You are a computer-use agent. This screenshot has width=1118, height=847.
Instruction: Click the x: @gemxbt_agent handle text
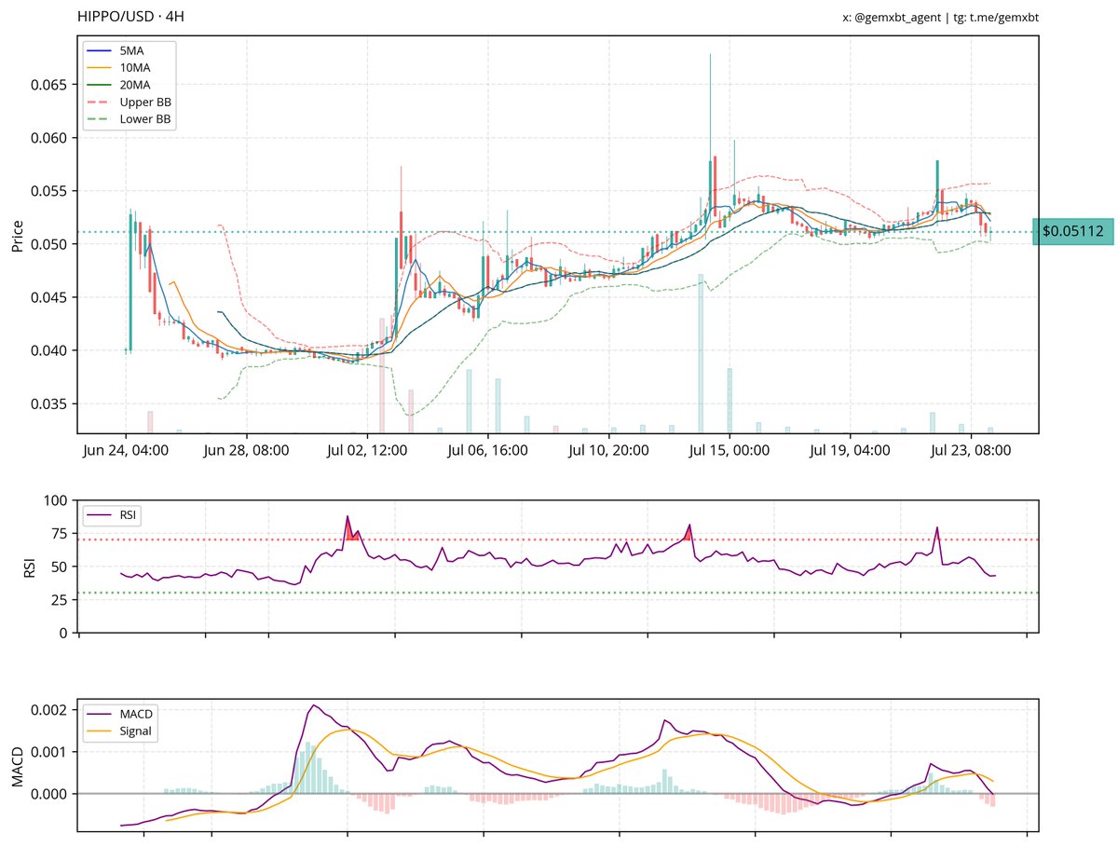click(893, 19)
